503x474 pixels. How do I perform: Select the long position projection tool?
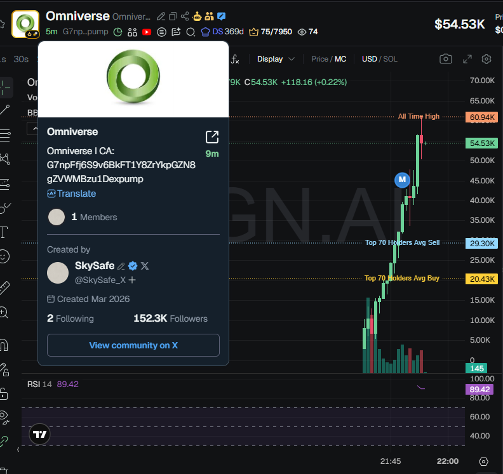point(4,184)
